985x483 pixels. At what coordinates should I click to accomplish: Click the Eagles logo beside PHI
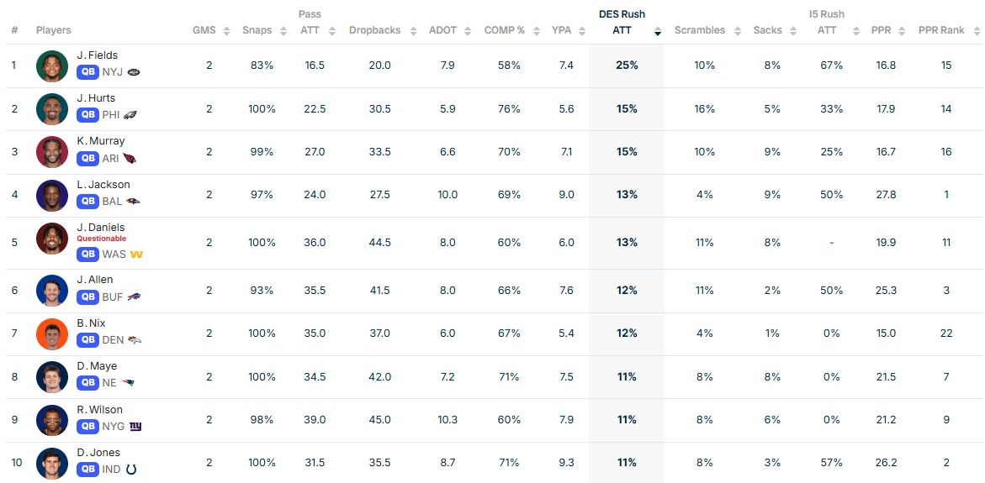(x=130, y=115)
